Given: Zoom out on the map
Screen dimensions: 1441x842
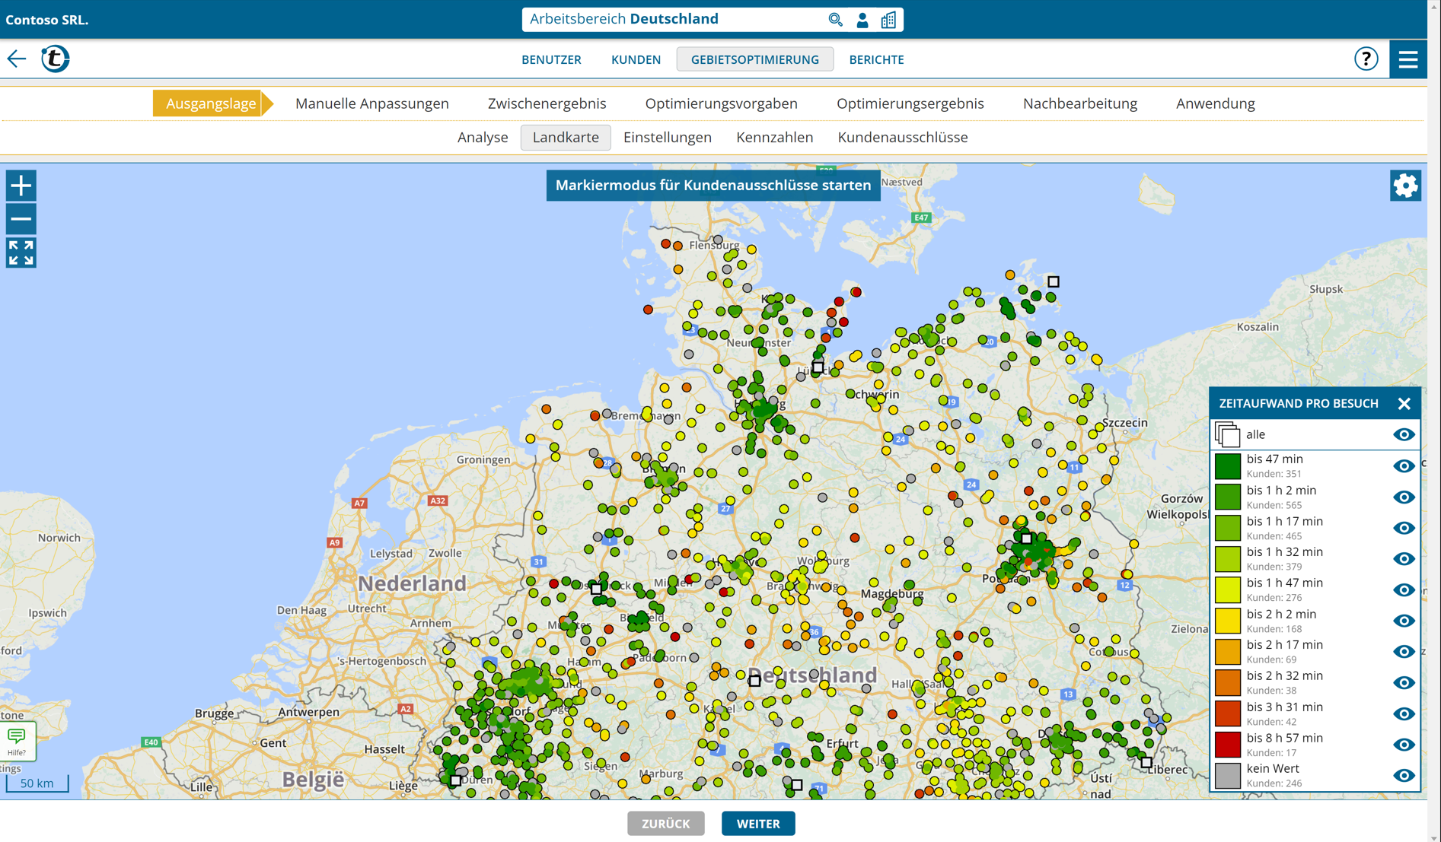Looking at the screenshot, I should (x=21, y=219).
